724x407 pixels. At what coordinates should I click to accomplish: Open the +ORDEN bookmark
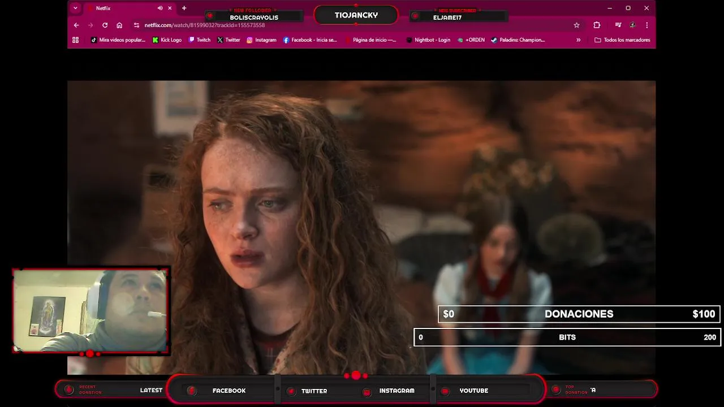[471, 40]
